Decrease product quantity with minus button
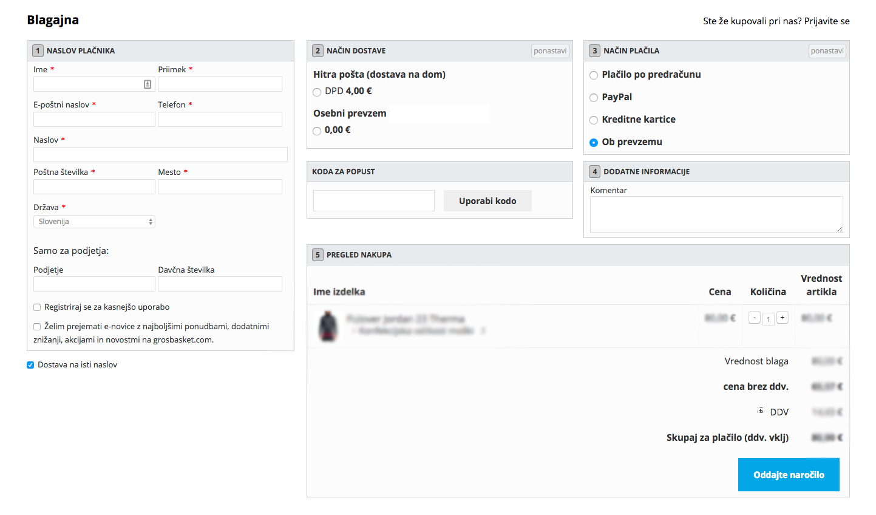 755,318
